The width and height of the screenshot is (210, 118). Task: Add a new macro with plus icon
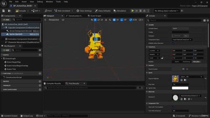(x=40, y=81)
